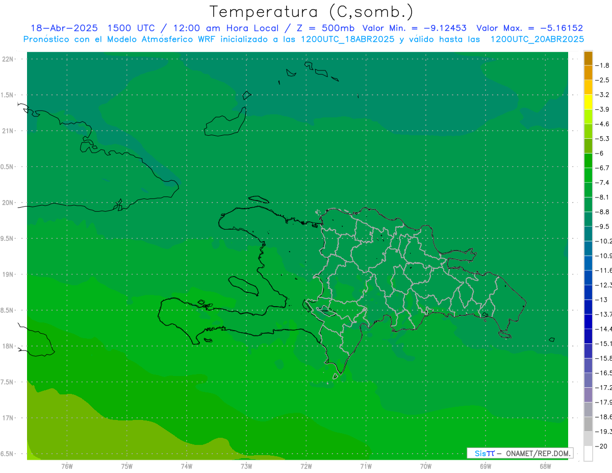Image resolution: width=612 pixels, height=473 pixels.
Task: Click the "18N" latitude label
Action: coord(8,346)
